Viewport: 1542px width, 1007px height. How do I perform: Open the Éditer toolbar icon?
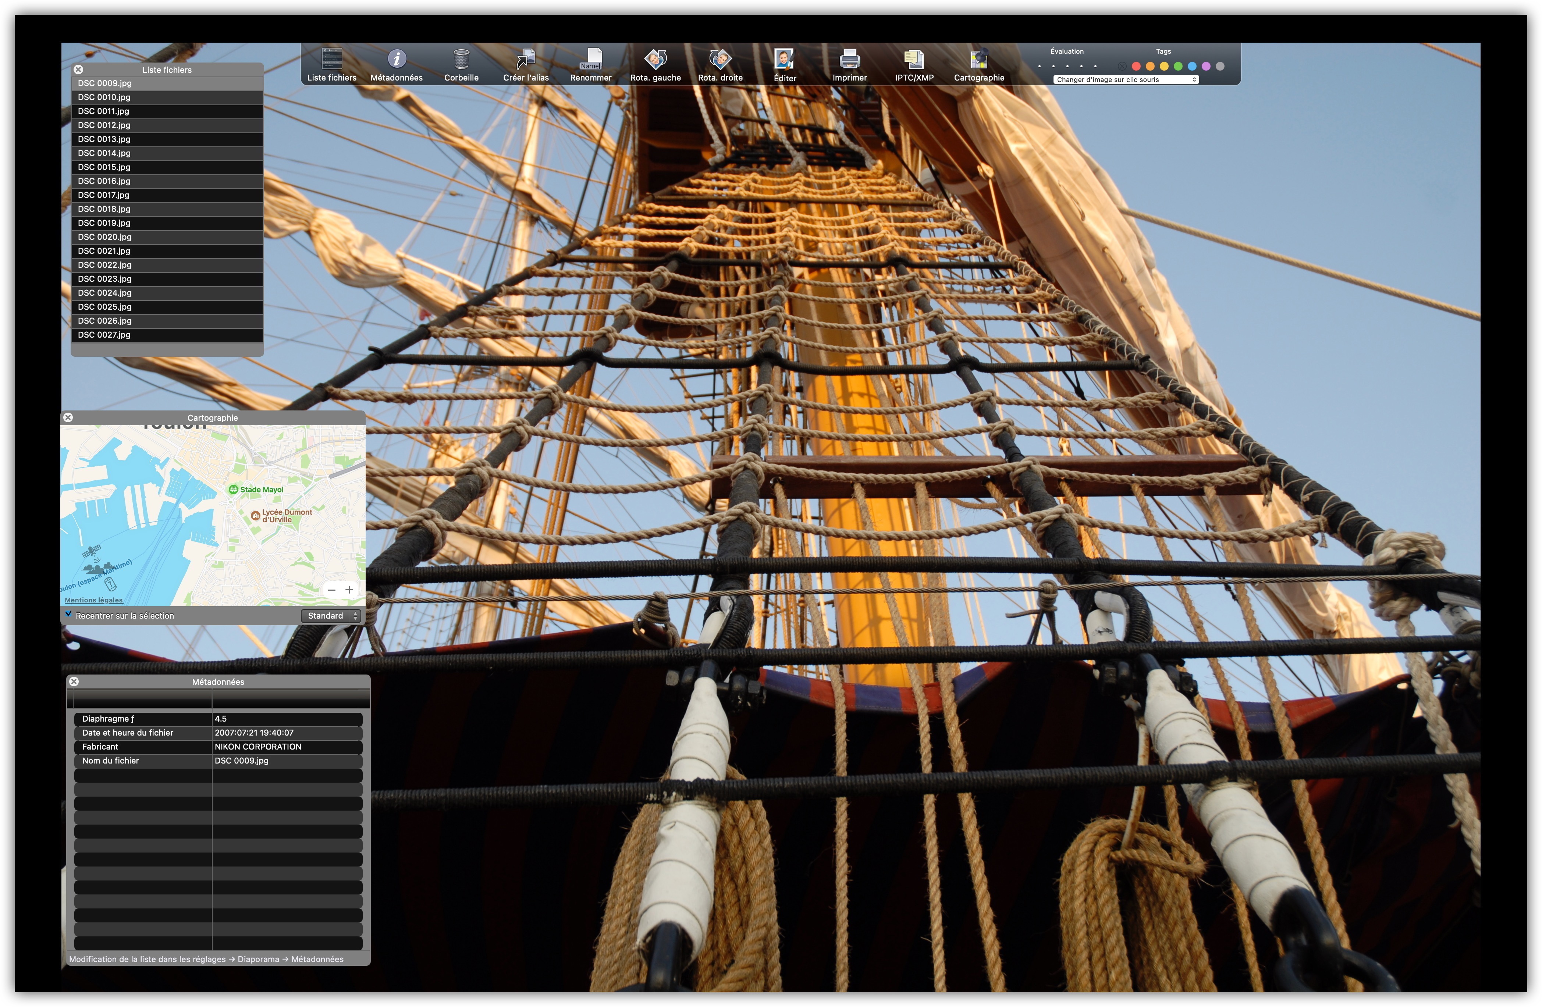coord(785,60)
